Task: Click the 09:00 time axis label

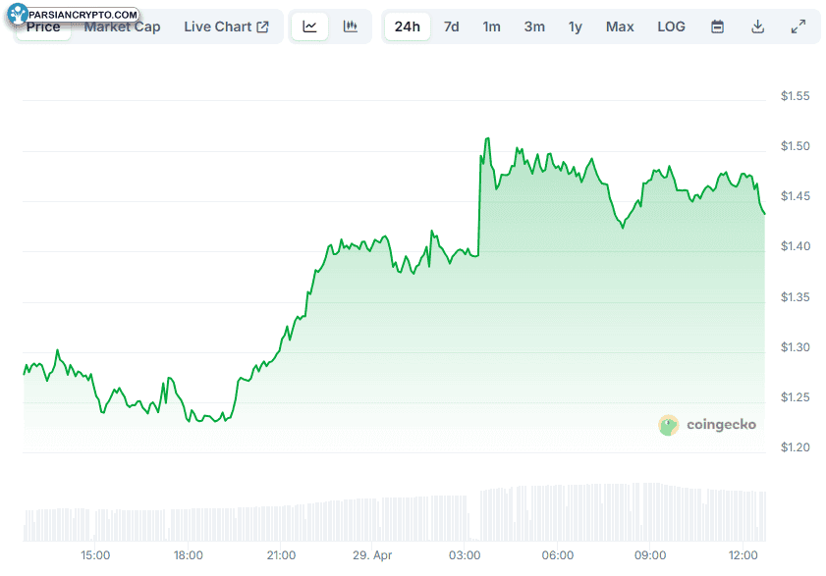Action: [x=650, y=555]
